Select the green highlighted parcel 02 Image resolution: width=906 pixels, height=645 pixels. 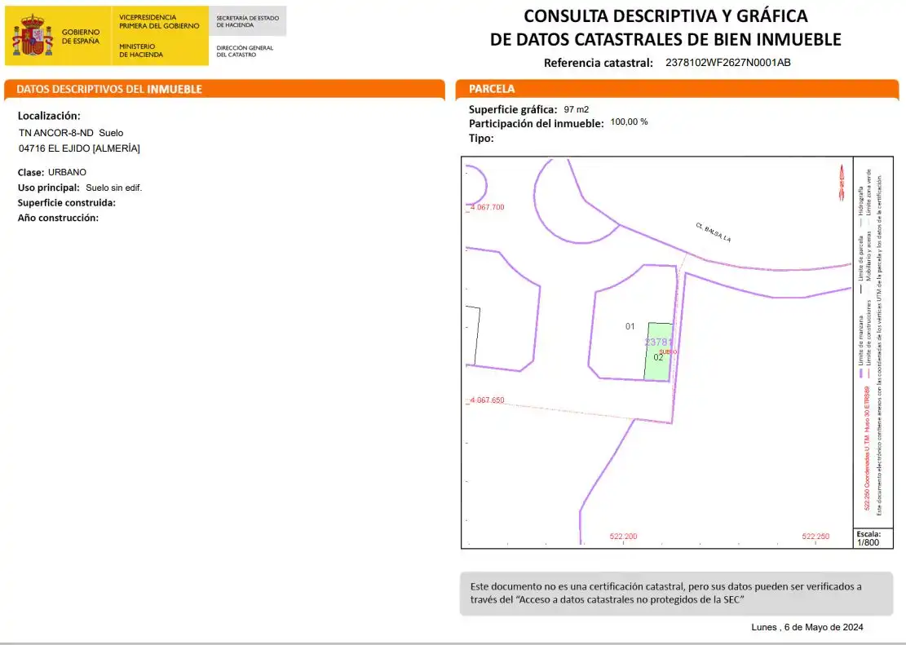659,352
